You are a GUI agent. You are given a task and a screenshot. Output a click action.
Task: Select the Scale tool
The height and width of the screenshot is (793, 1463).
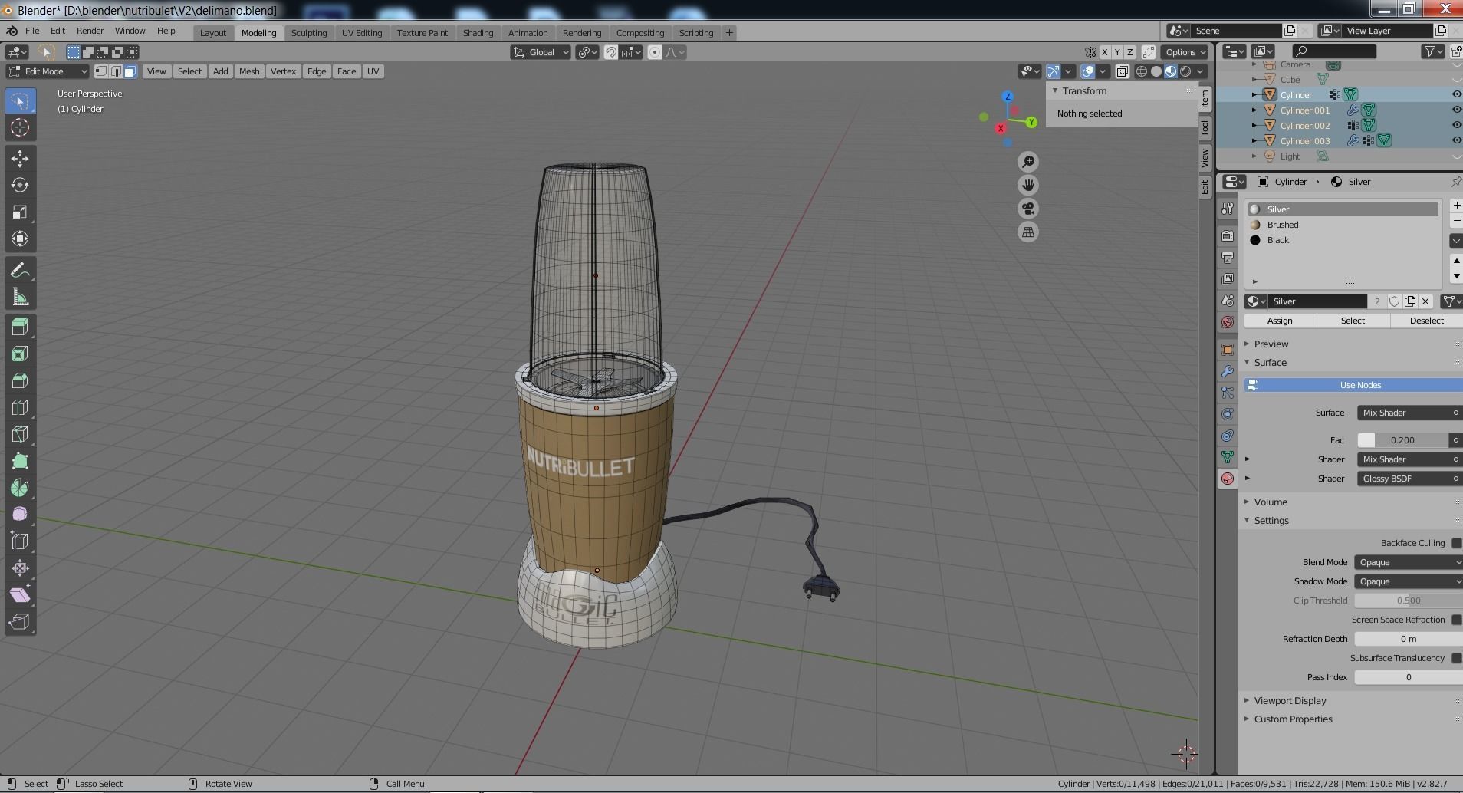point(20,212)
